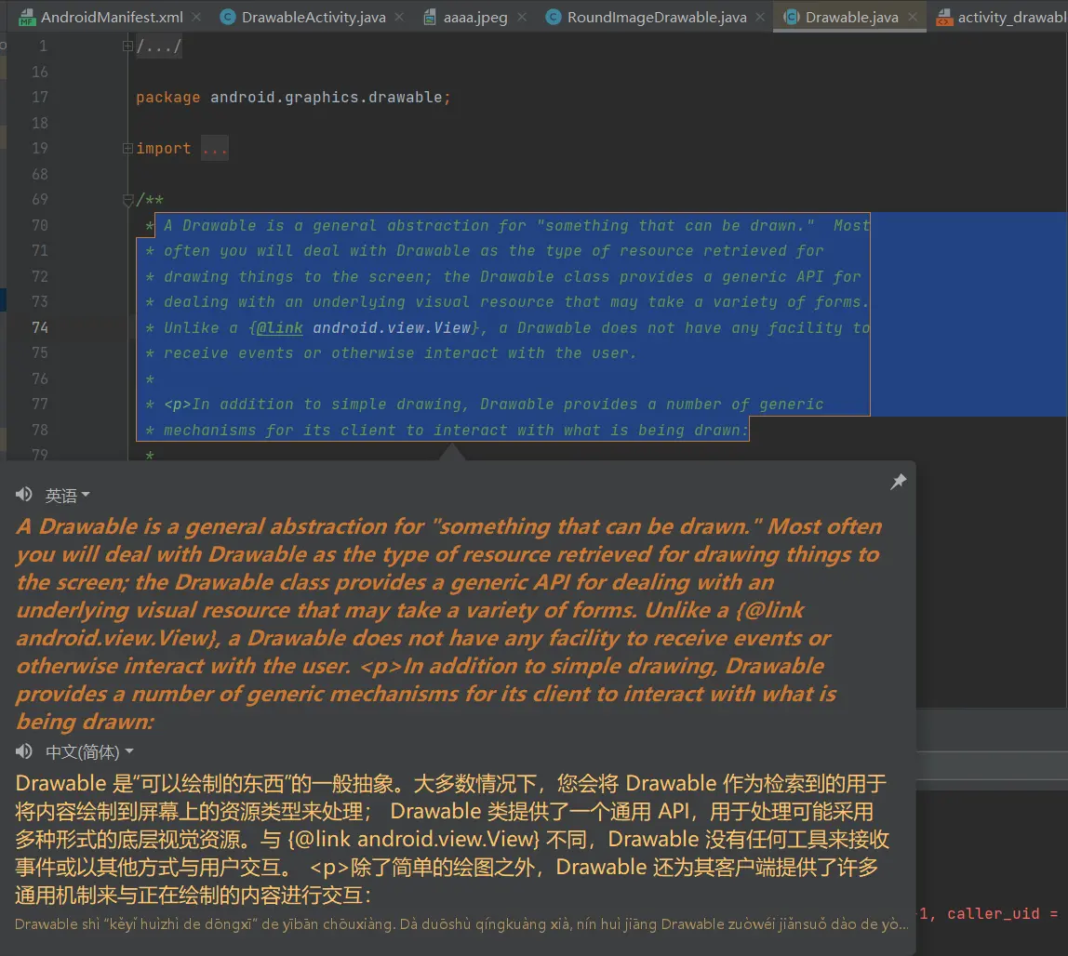Expand folded header comment on line 1
This screenshot has width=1068, height=956.
coord(128,46)
